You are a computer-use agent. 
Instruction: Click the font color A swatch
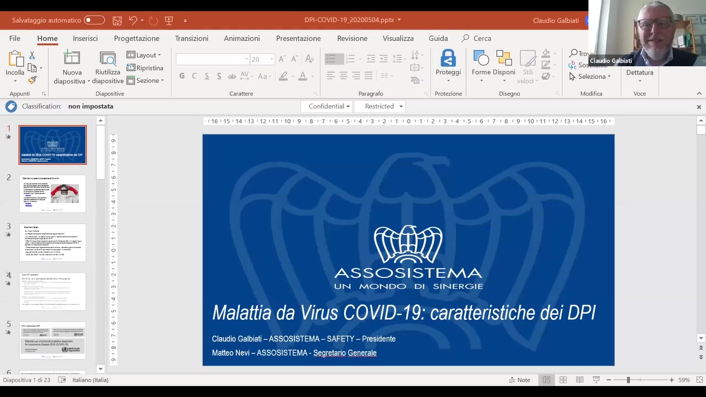point(302,76)
